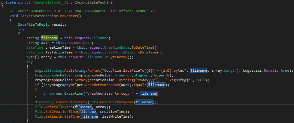294x123 pixels.
Task: Click the 'private' keyword on first line
Action: [x=8, y=3]
